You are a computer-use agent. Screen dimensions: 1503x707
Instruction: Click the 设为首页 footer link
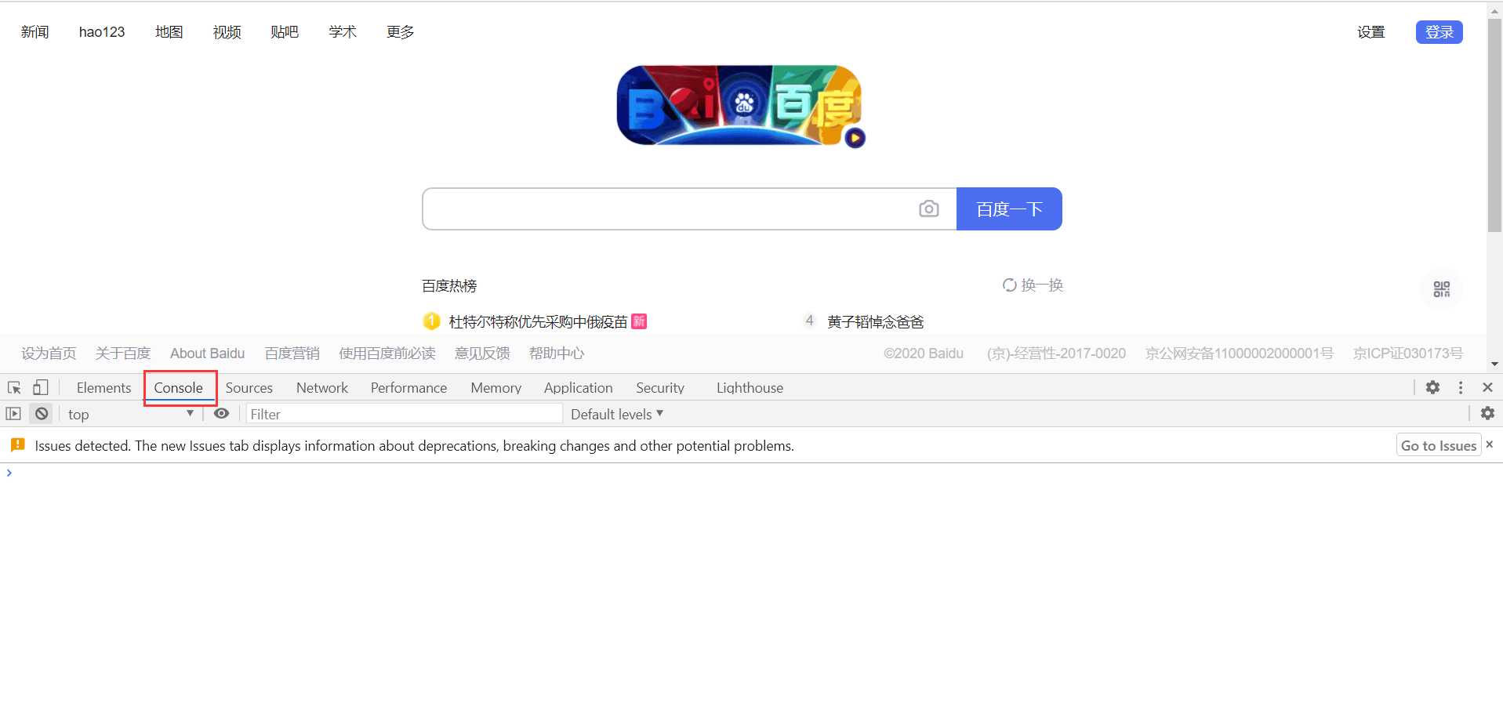[x=49, y=353]
